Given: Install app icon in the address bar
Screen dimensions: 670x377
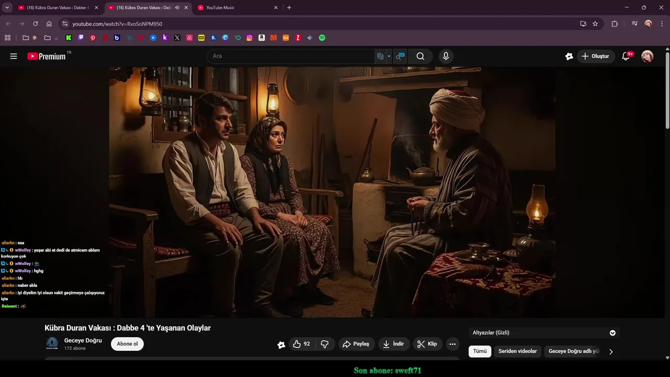Looking at the screenshot, I should coord(583,24).
